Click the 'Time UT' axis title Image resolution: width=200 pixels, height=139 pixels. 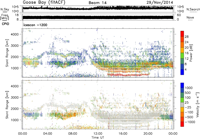(98, 137)
